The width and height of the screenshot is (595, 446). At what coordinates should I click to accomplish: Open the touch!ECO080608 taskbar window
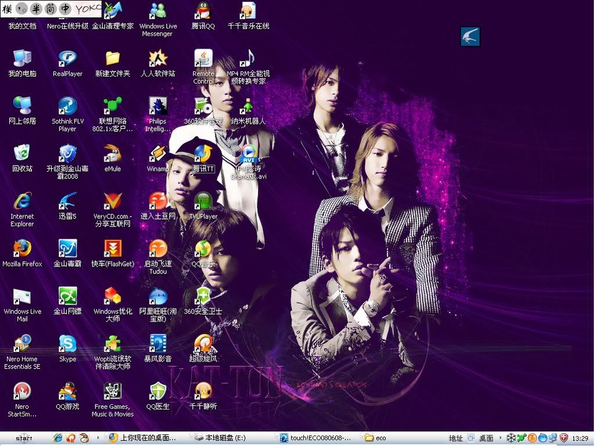click(317, 438)
